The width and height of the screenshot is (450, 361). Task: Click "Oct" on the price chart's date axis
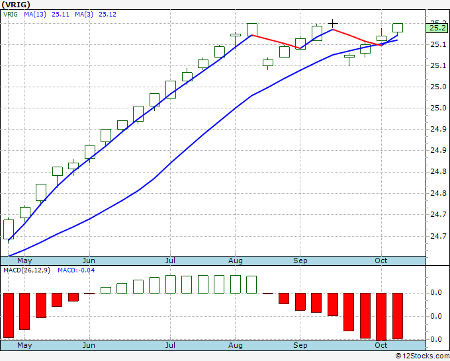coord(381,261)
